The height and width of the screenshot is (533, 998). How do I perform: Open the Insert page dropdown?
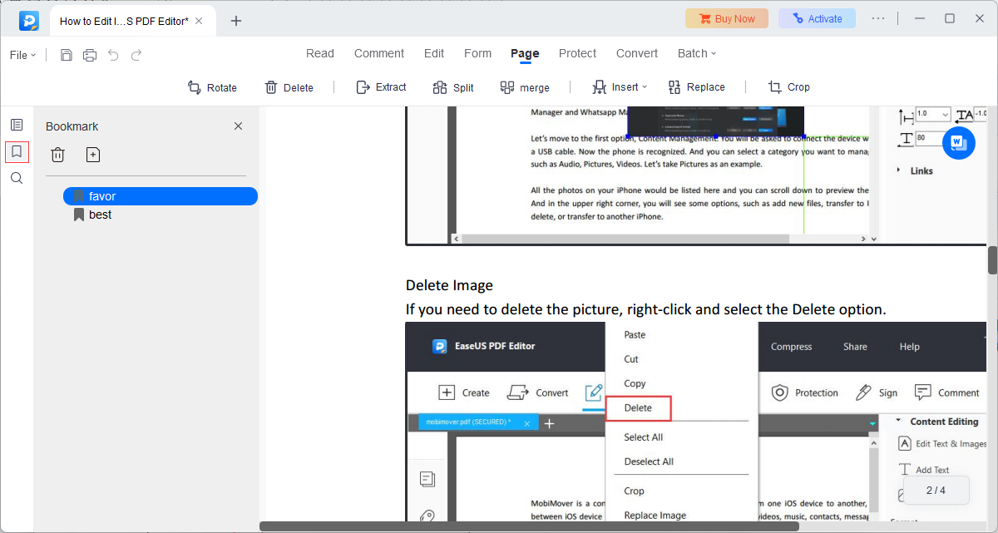tap(619, 87)
